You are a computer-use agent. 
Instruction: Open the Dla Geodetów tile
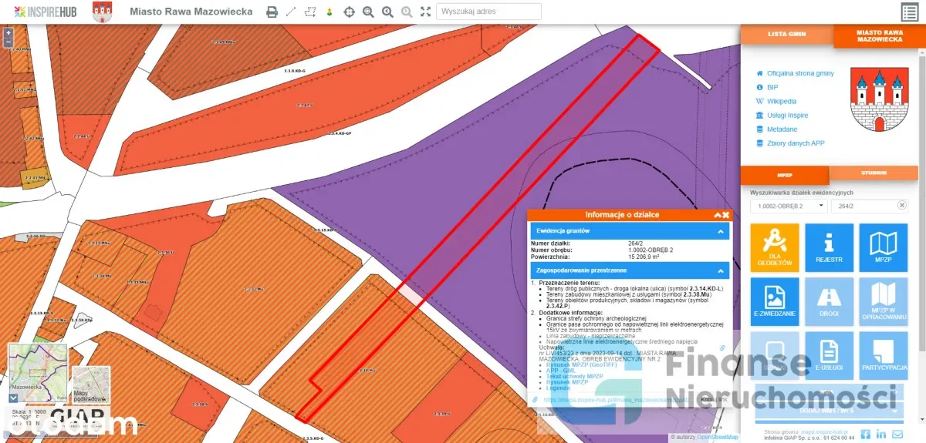(x=774, y=248)
